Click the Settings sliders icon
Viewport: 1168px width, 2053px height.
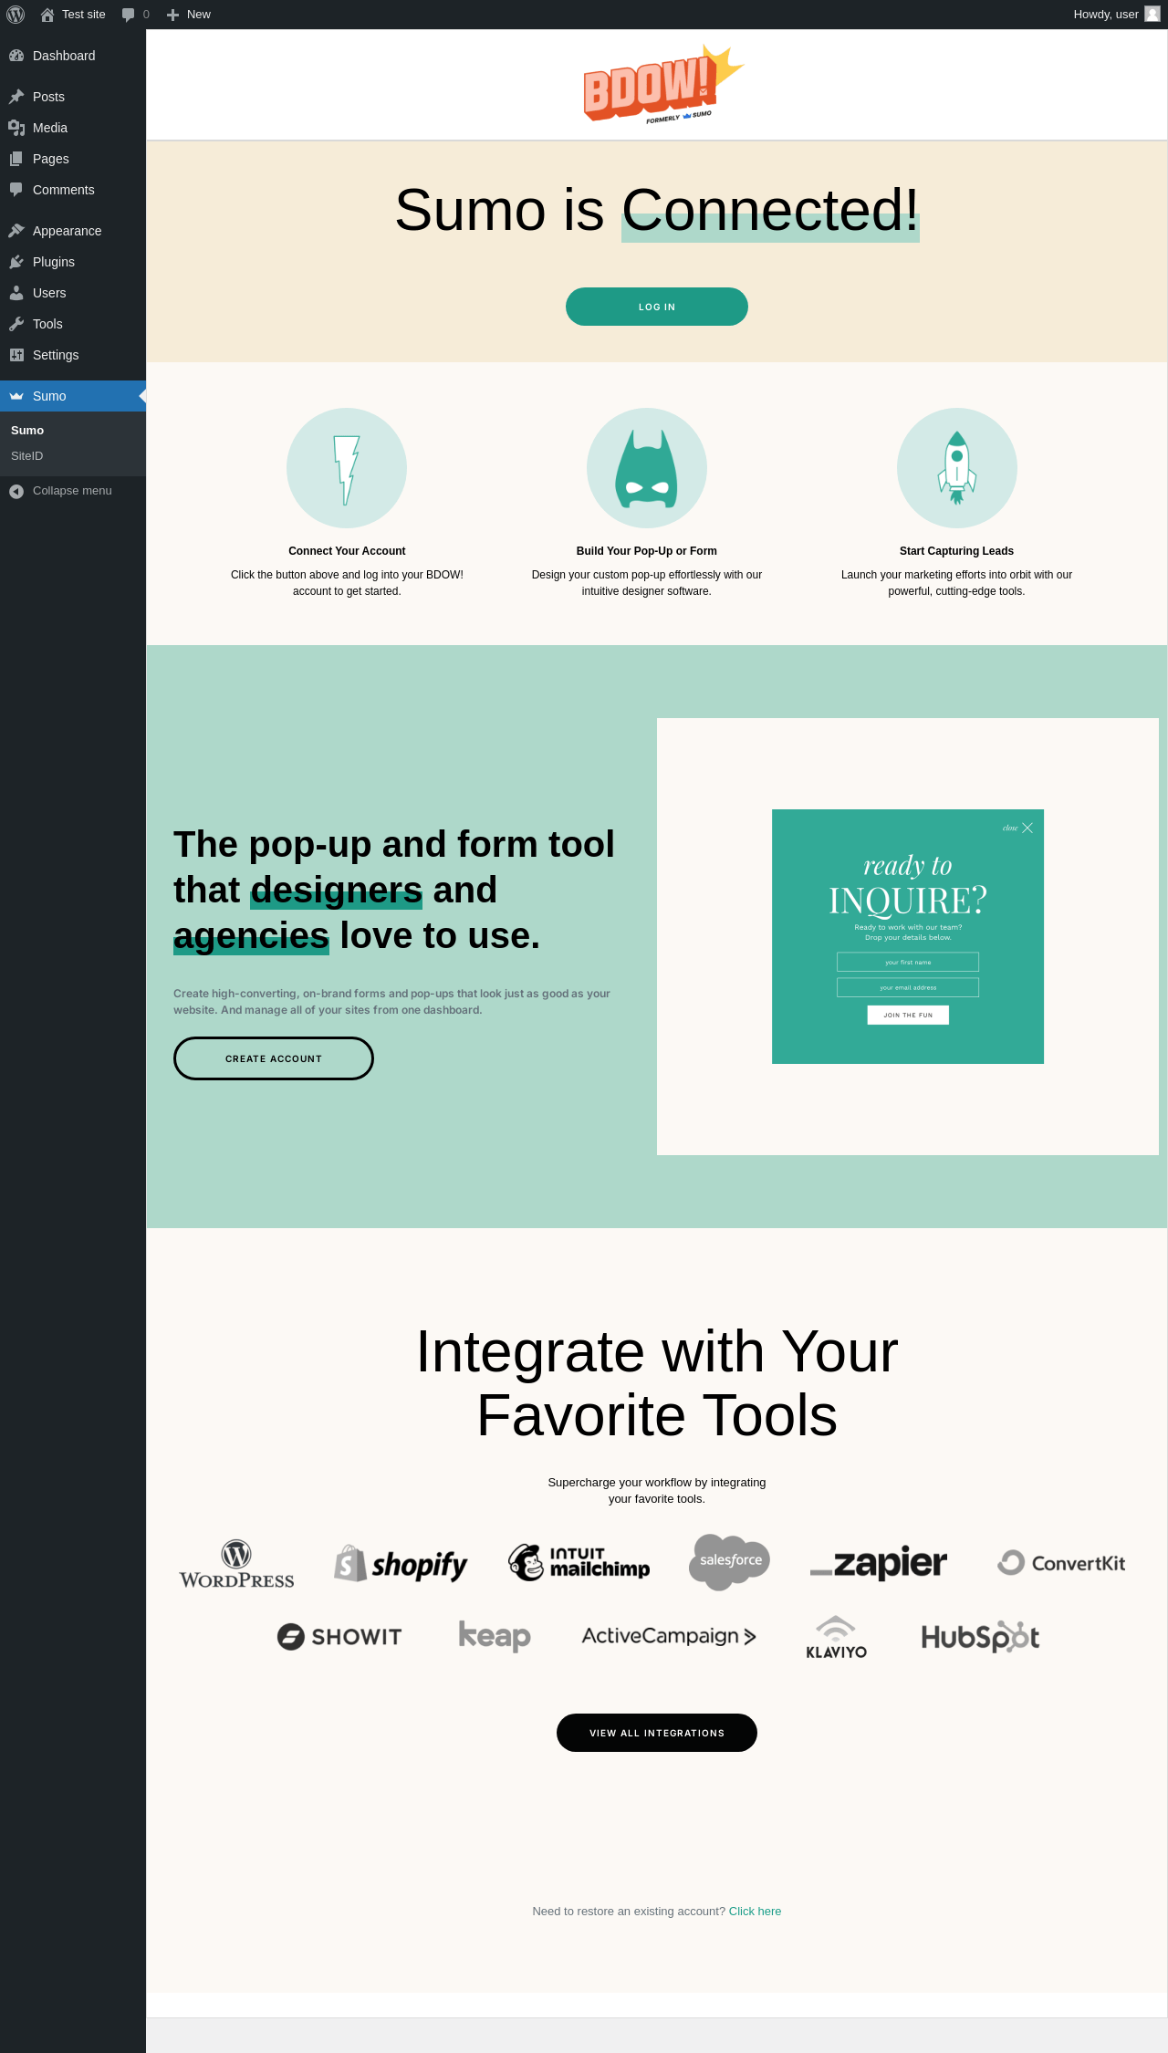tap(16, 355)
